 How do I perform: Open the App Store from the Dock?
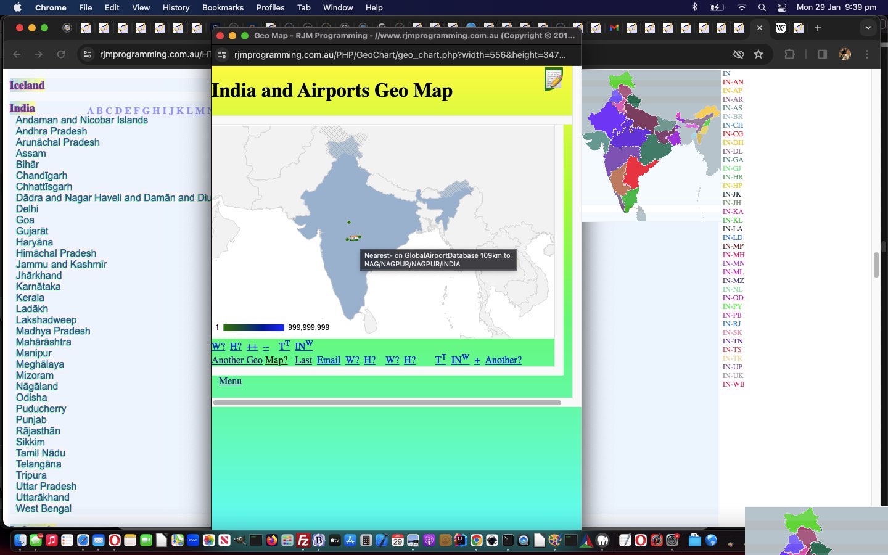[x=350, y=541]
